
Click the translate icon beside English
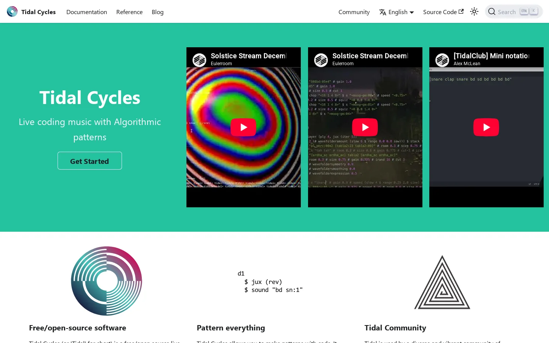tap(383, 12)
